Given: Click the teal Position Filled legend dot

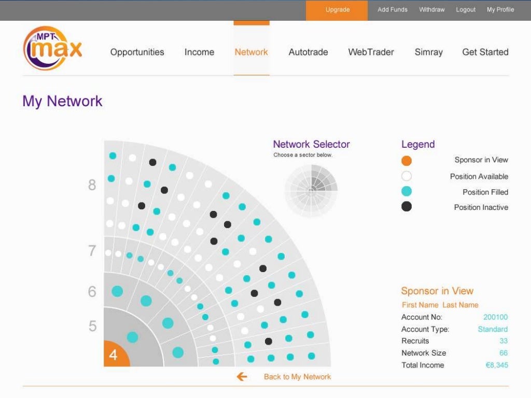Looking at the screenshot, I should tap(407, 191).
